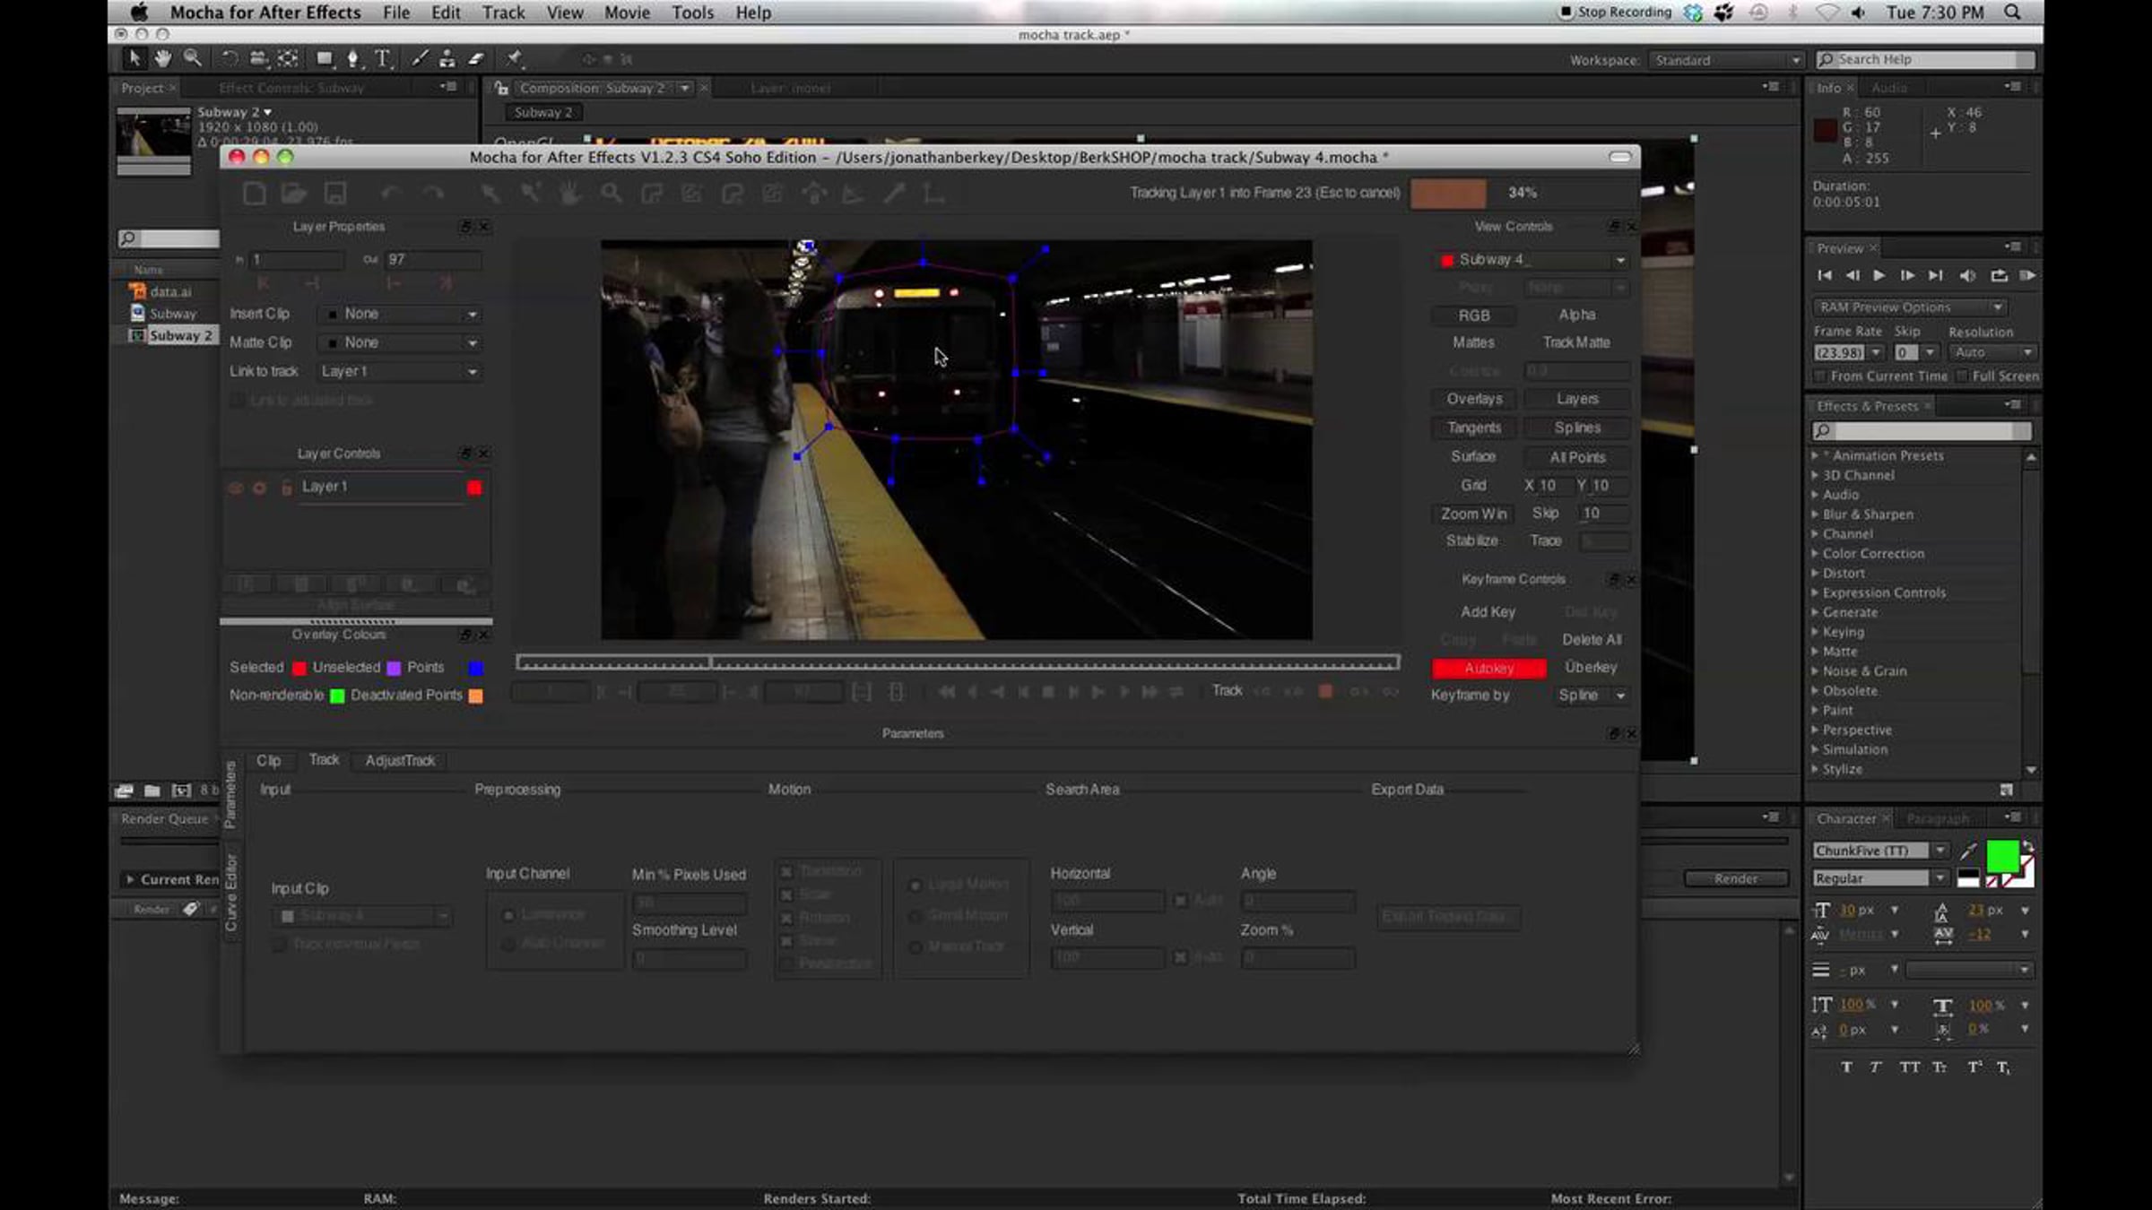Select the After Effects Hand tool

[162, 59]
